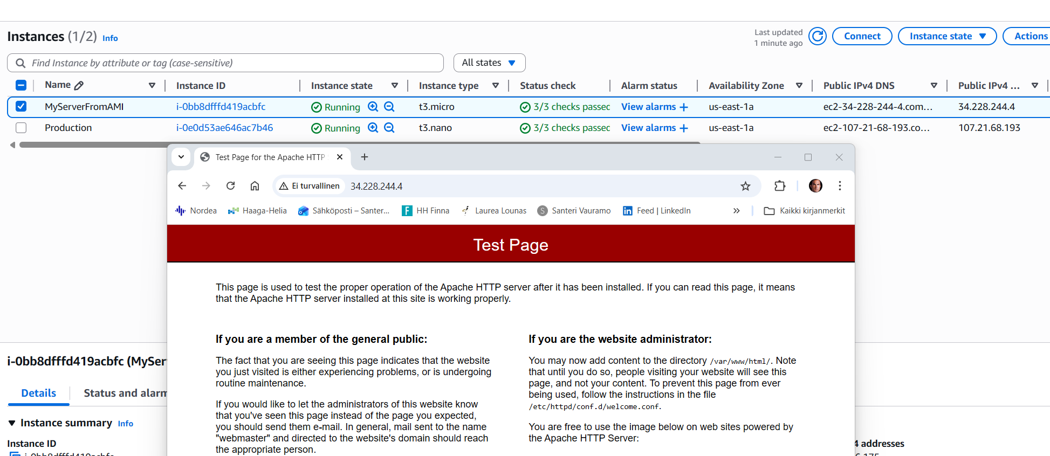Open Chrome three-dot menu
The height and width of the screenshot is (456, 1050).
[840, 186]
